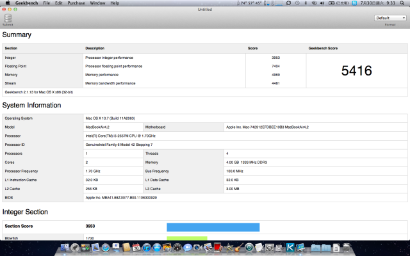The image size is (410, 256).
Task: Click the Intel Core i5-2557M processor value
Action: (120, 136)
